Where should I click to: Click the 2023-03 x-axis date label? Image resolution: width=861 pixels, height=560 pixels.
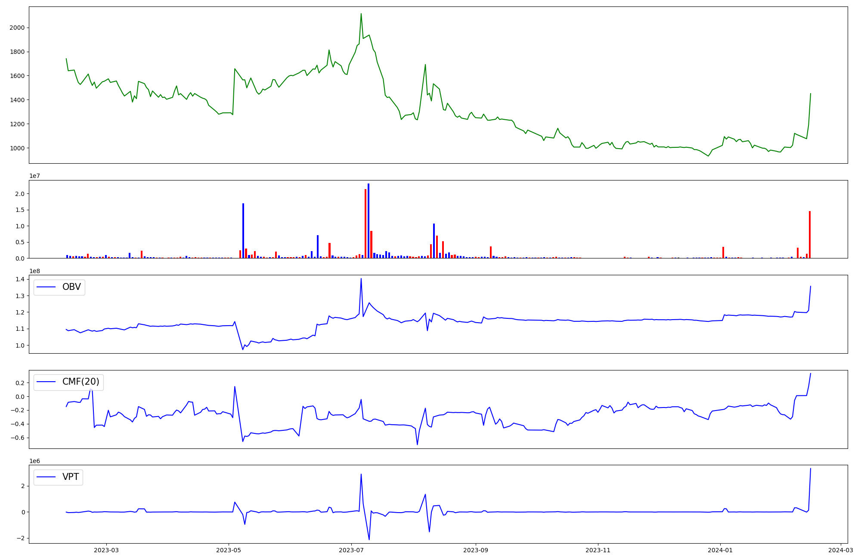pyautogui.click(x=106, y=550)
